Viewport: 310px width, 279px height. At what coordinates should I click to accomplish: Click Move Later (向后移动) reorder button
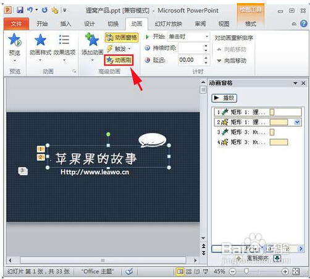click(232, 61)
